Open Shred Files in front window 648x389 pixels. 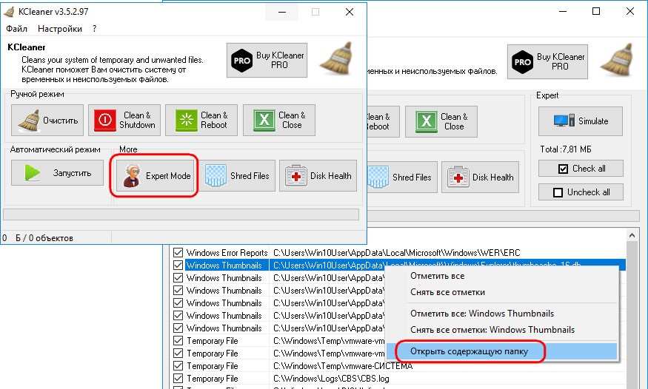239,176
